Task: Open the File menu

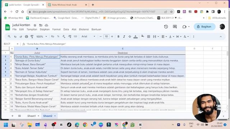Action: [14, 29]
